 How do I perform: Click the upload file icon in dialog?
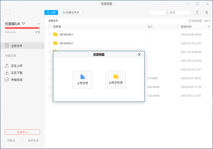tap(83, 77)
